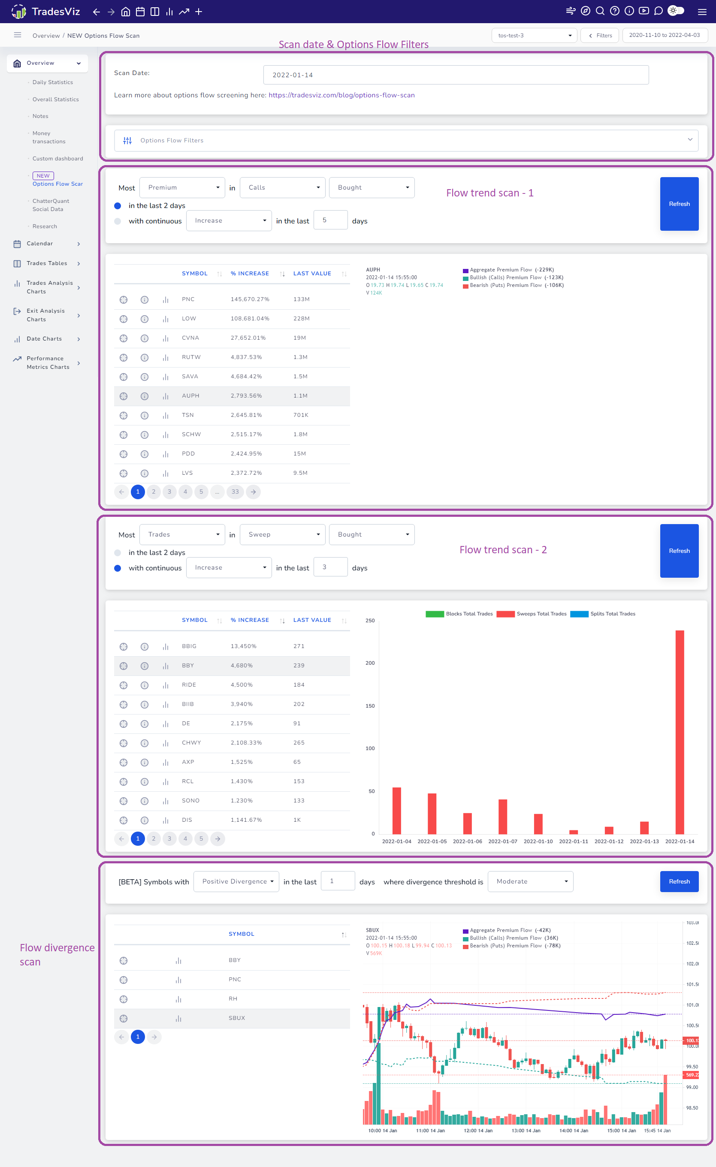Open the Filters button in header
The image size is (716, 1167).
click(x=599, y=36)
